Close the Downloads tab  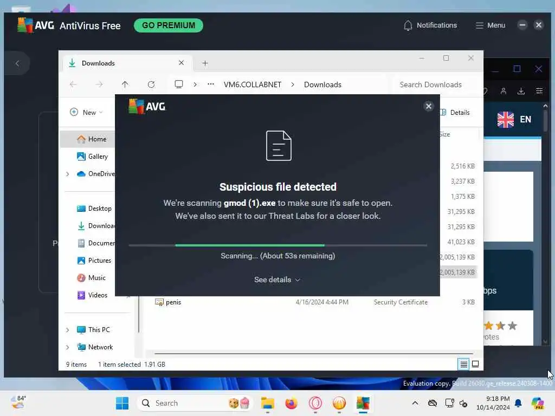click(181, 63)
